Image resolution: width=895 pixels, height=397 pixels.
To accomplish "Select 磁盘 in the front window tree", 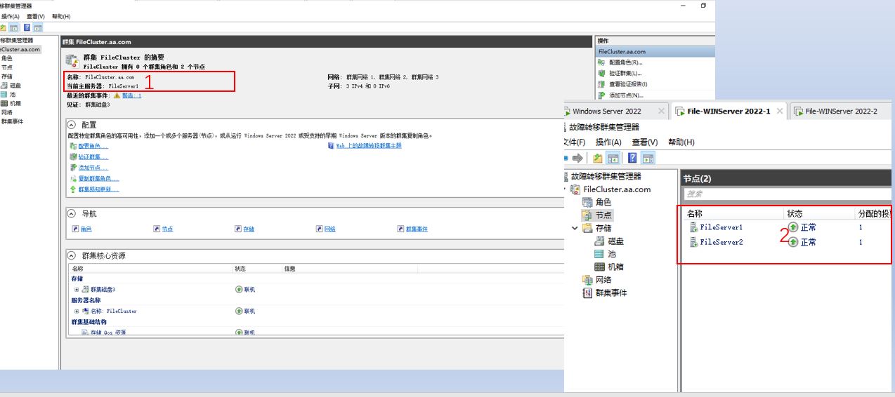I will tap(615, 241).
